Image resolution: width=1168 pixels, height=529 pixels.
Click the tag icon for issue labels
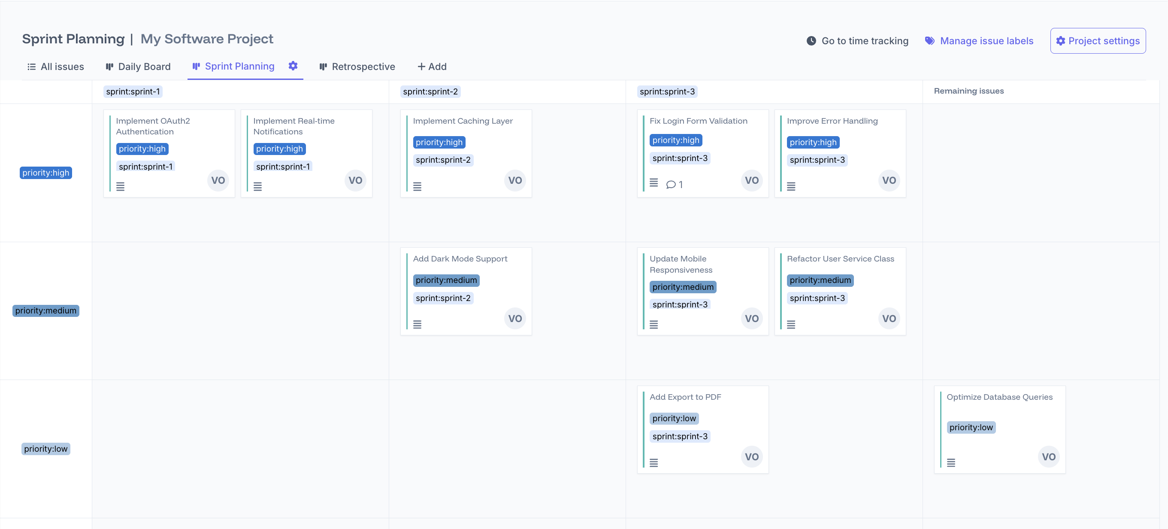pos(929,41)
